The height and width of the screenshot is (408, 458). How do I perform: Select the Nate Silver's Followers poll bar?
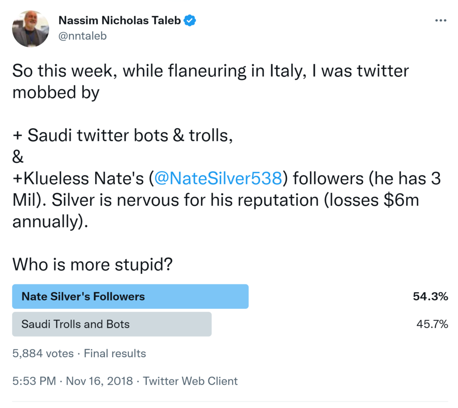130,296
